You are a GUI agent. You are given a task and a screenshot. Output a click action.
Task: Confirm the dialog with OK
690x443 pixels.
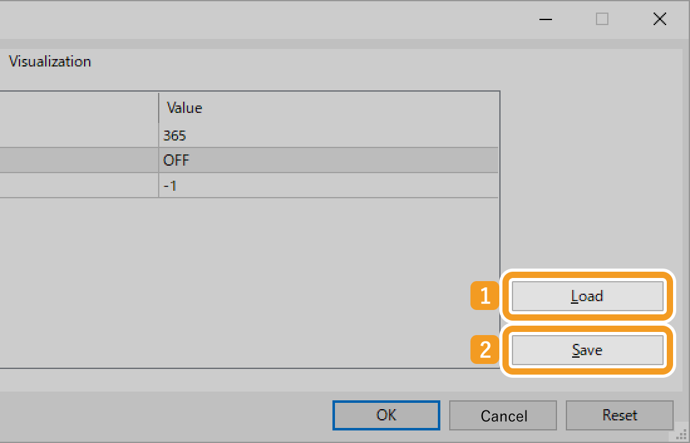pyautogui.click(x=386, y=415)
